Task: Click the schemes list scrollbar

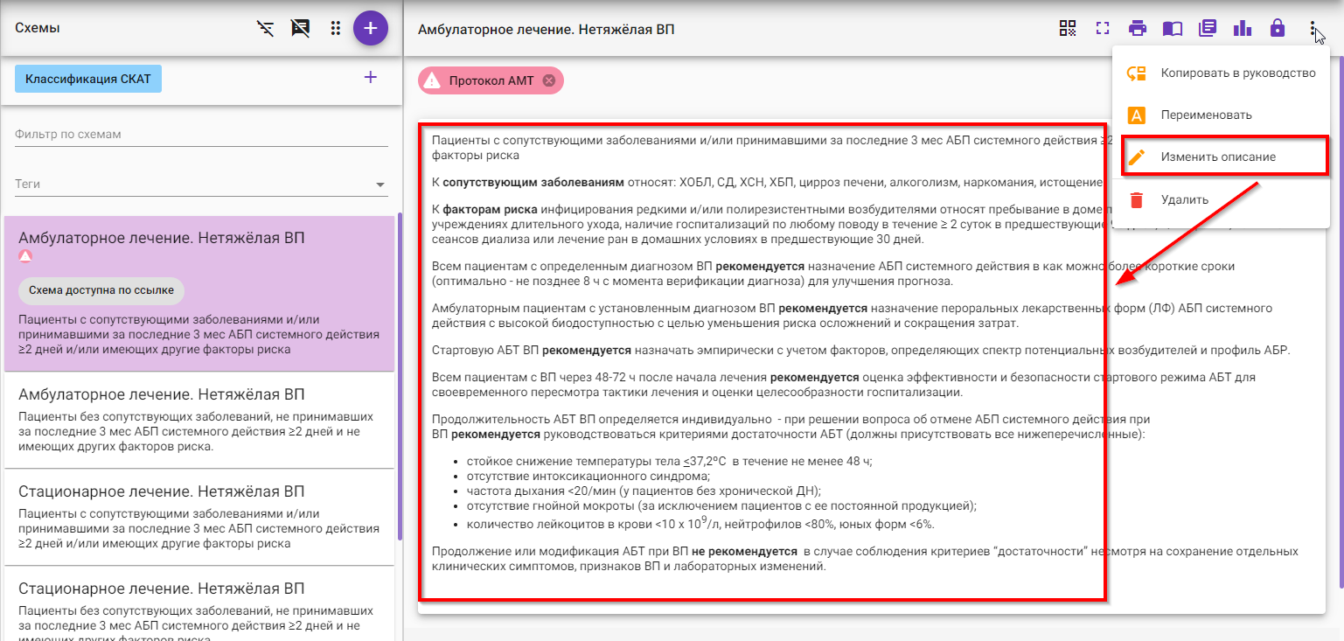Action: (399, 376)
